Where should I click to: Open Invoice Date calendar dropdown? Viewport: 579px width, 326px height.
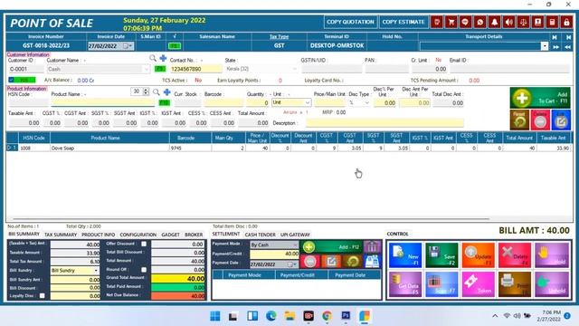click(x=128, y=46)
